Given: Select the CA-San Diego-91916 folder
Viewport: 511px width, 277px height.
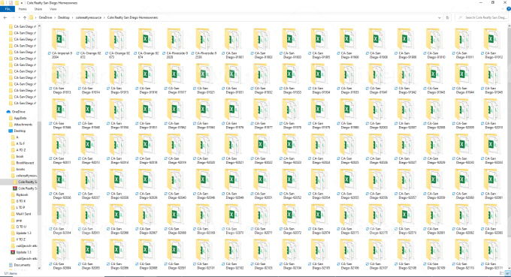Looking at the screenshot, I should click(147, 79).
